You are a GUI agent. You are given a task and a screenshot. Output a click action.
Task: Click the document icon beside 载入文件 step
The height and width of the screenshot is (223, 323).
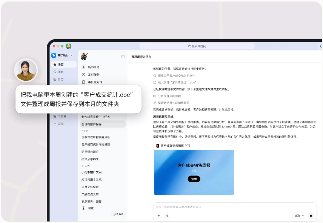coord(155,82)
